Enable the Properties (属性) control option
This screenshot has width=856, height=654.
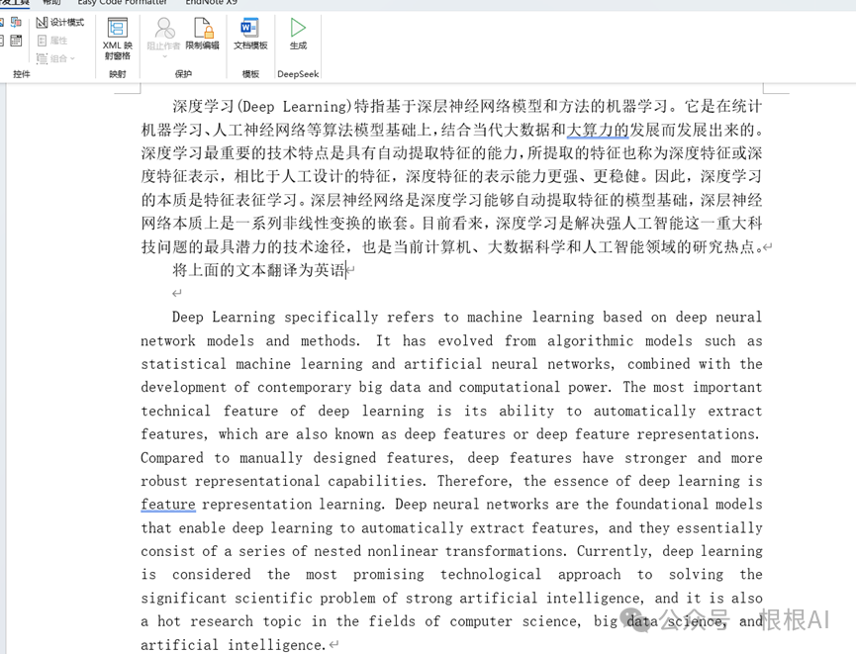(x=49, y=40)
